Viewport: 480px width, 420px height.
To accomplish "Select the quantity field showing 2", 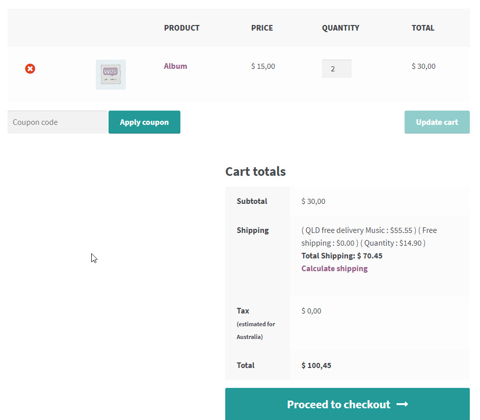I will click(x=336, y=68).
